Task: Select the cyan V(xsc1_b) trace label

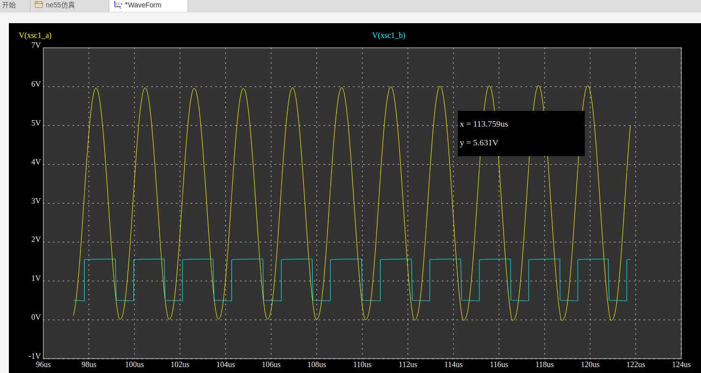Action: point(388,35)
